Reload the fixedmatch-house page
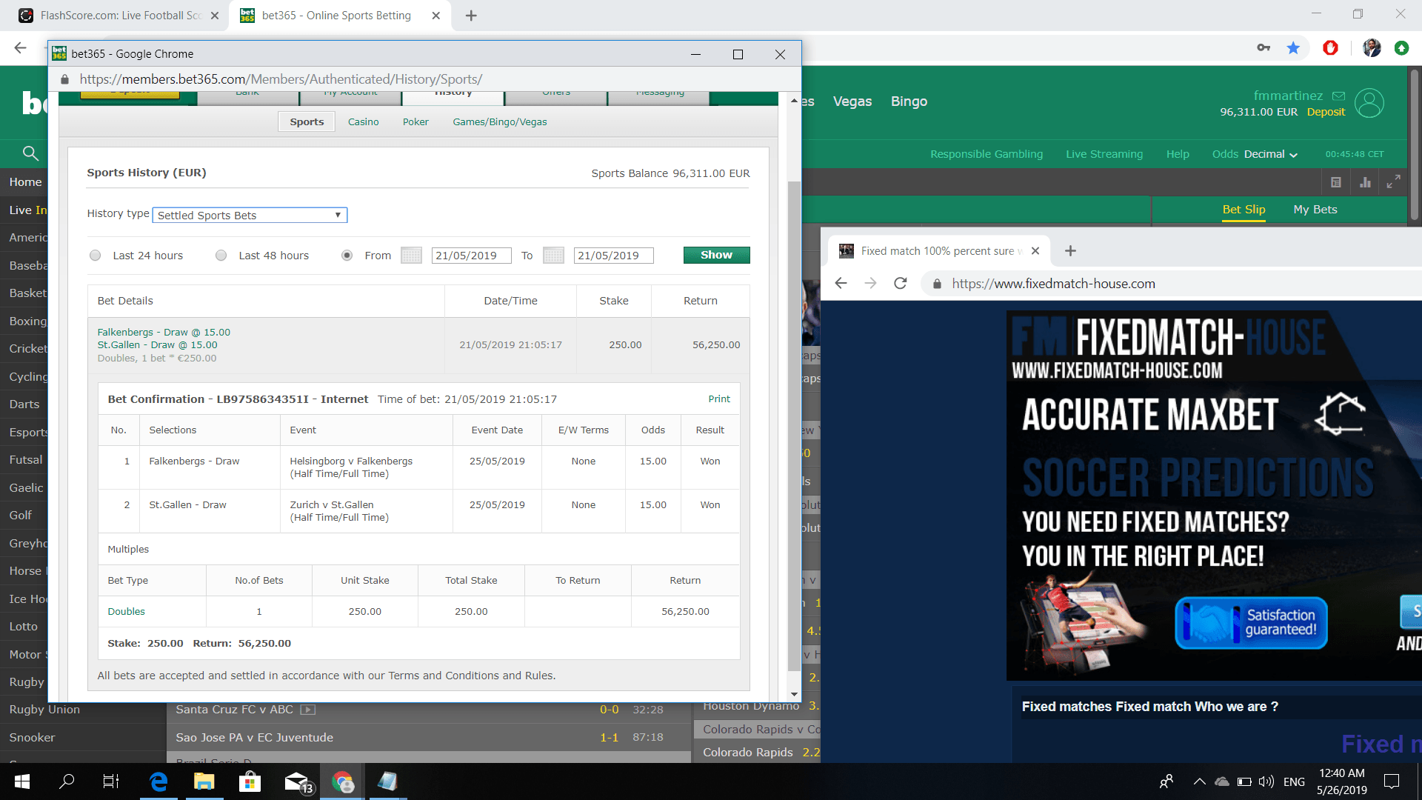 tap(900, 284)
